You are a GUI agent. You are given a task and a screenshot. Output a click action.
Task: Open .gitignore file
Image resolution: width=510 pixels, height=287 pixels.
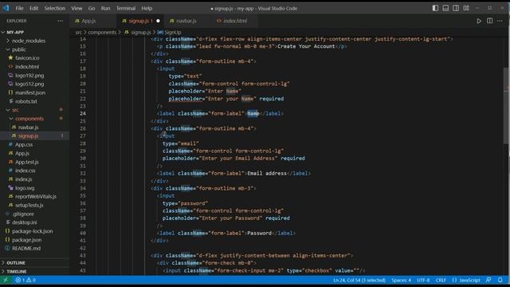pyautogui.click(x=23, y=214)
